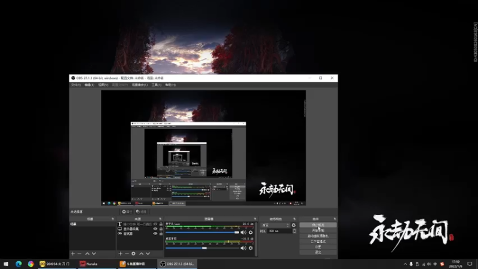Viewport: 478px width, 269px height.
Task: Move source up in Sources panel
Action: pos(141,253)
